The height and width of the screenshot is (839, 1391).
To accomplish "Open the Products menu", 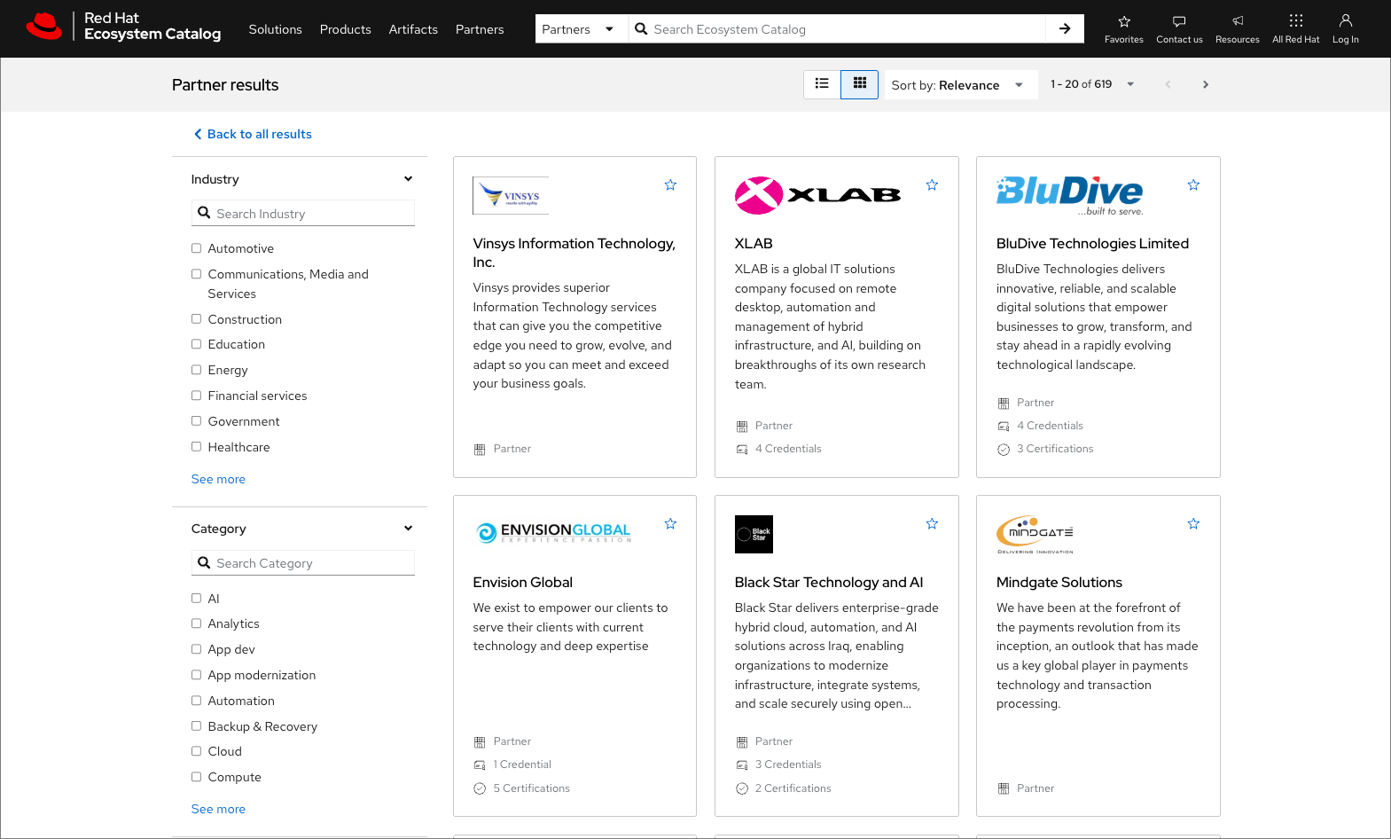I will pyautogui.click(x=345, y=29).
